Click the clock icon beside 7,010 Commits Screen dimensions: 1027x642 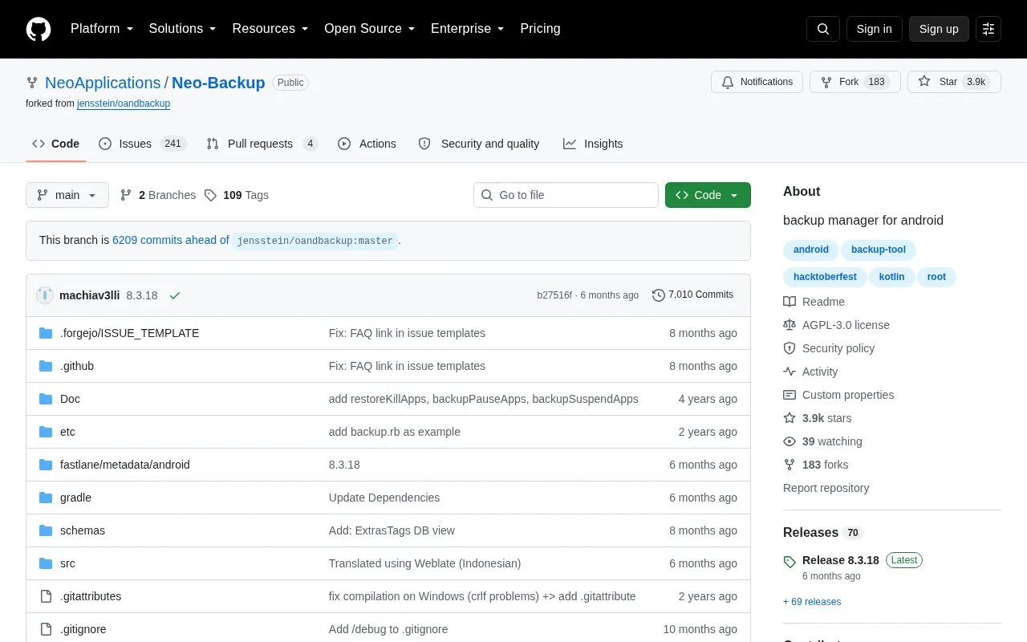[x=659, y=295]
